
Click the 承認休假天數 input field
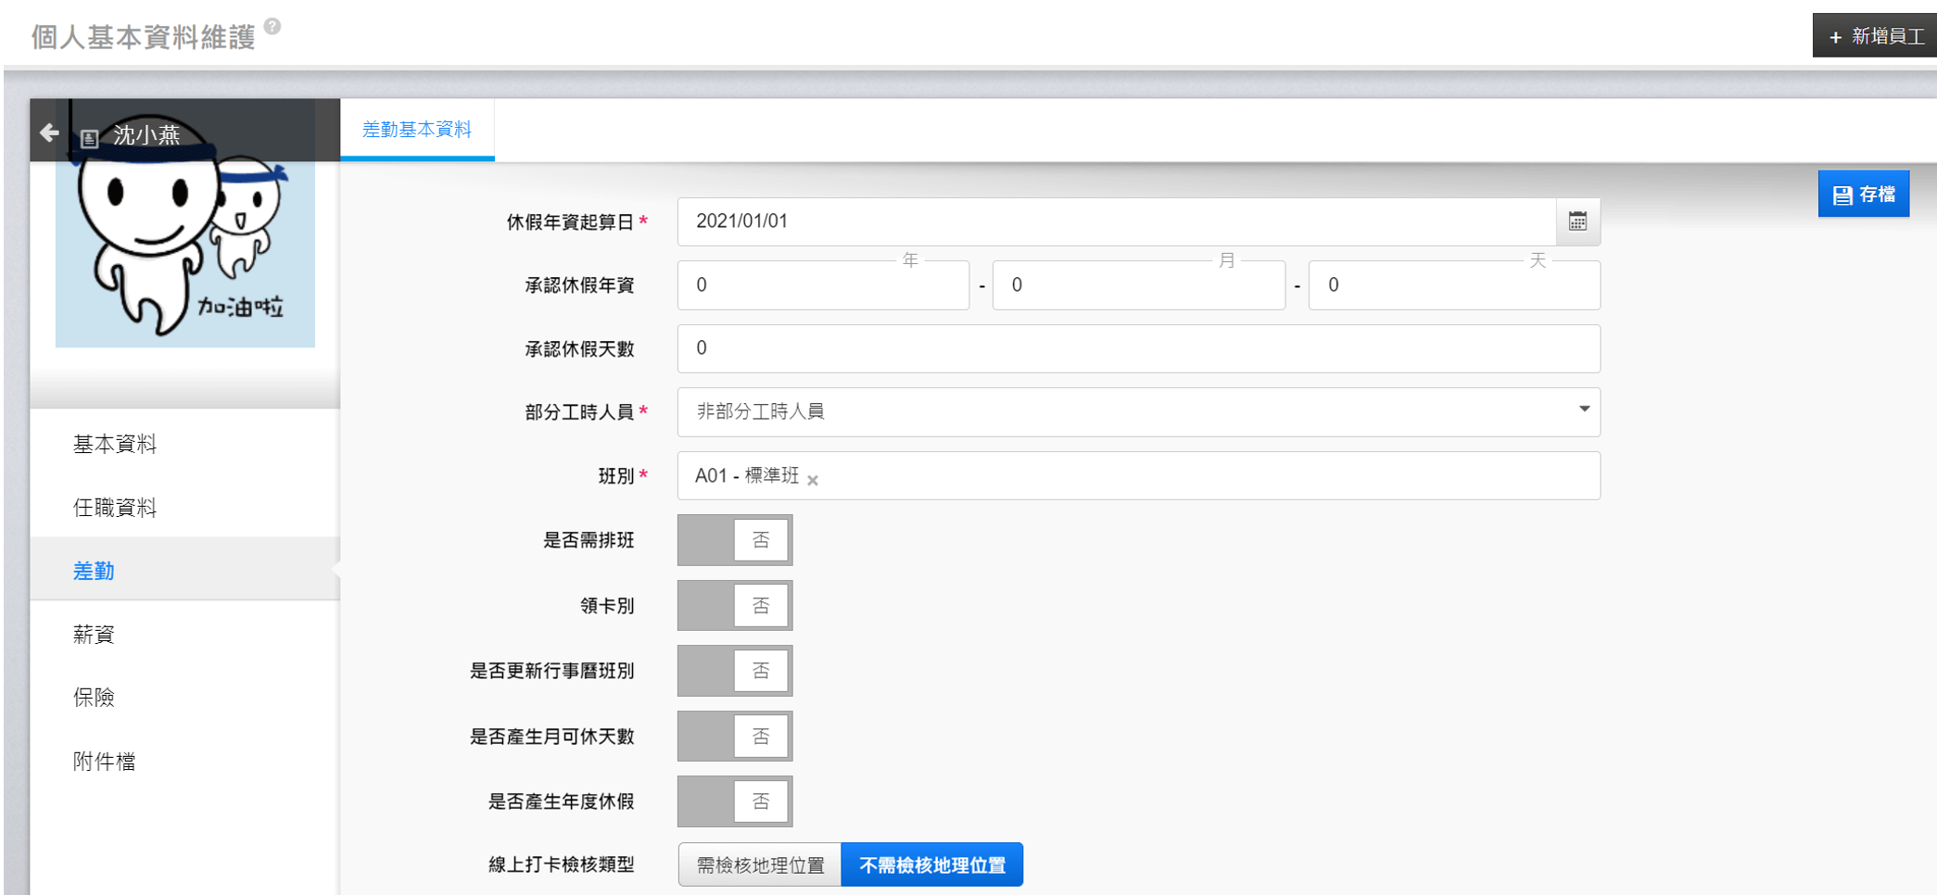click(x=1138, y=348)
